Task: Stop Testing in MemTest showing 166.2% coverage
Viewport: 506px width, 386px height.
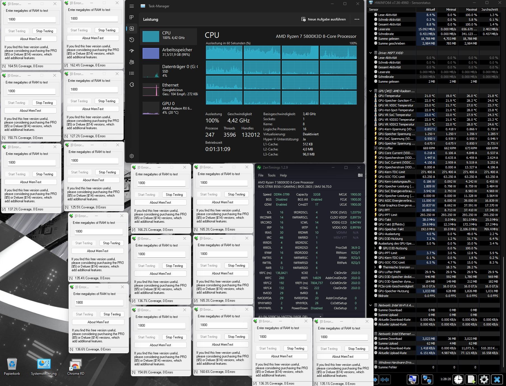Action: 174,195
